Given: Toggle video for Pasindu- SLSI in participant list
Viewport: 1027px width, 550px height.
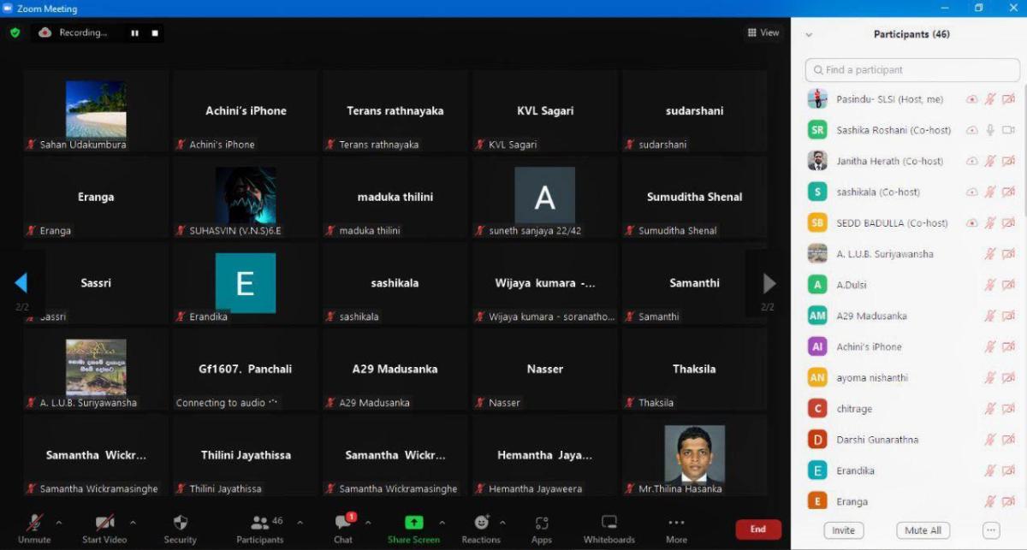Looking at the screenshot, I should [1009, 99].
